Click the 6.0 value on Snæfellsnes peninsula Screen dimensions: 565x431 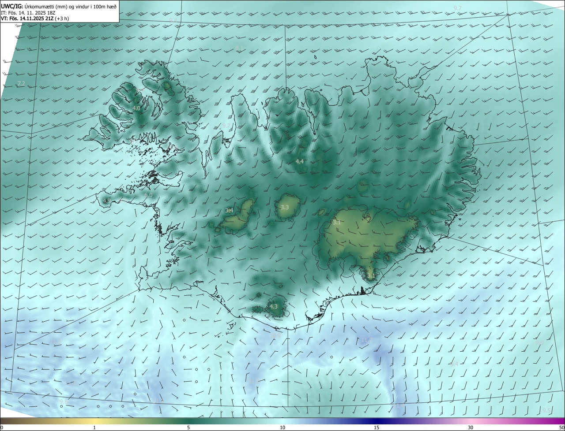[x=148, y=195]
